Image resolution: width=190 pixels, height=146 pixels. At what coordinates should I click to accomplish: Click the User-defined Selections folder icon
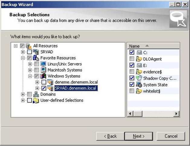tap(36, 100)
